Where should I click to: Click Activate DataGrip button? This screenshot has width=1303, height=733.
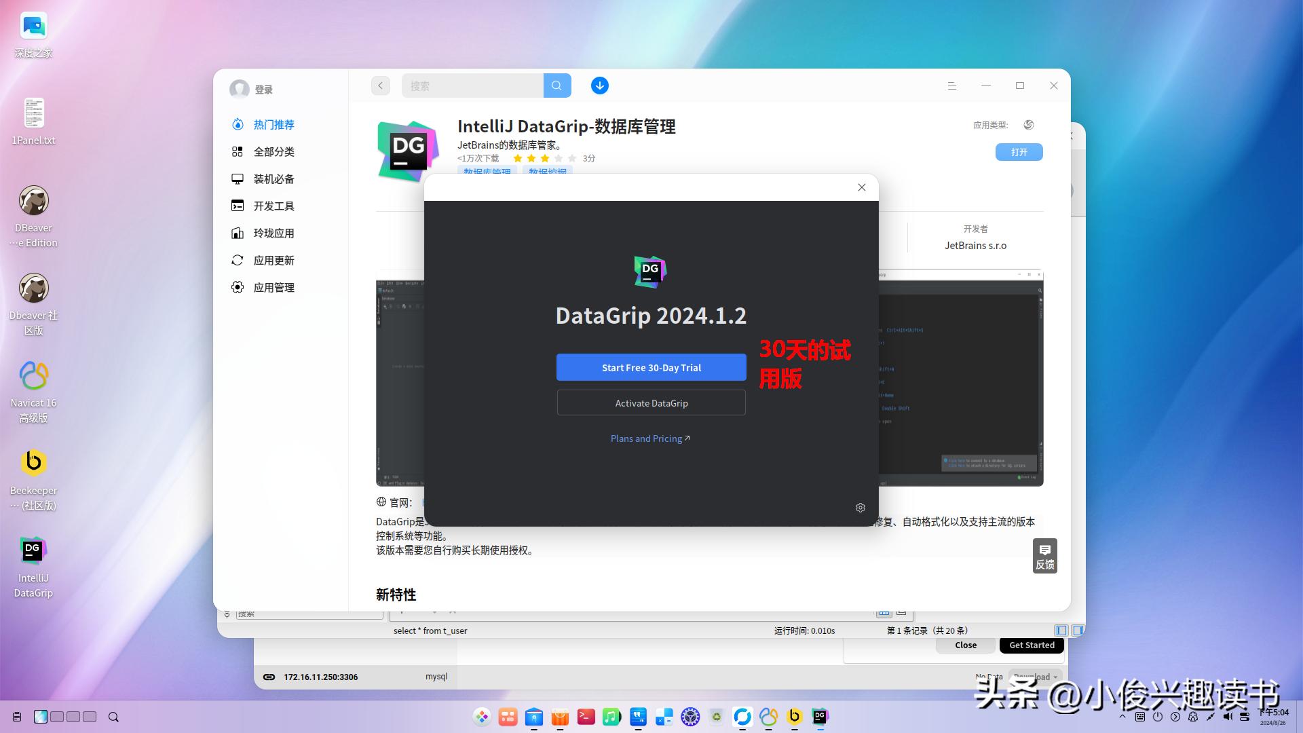tap(651, 402)
